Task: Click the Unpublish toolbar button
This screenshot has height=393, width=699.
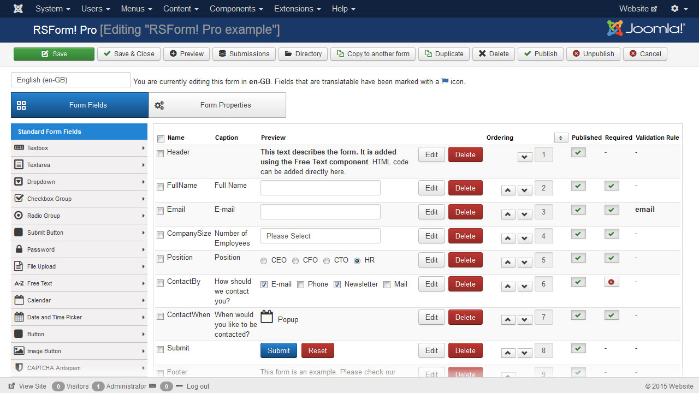Action: click(x=593, y=53)
